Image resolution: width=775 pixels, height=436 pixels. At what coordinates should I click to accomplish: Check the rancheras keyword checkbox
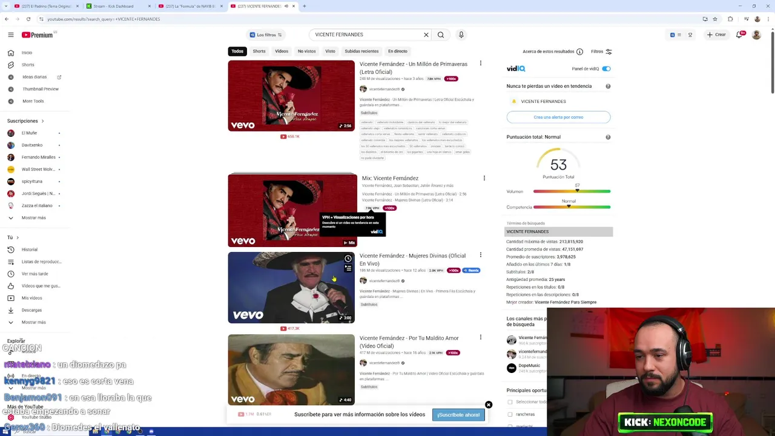510,414
